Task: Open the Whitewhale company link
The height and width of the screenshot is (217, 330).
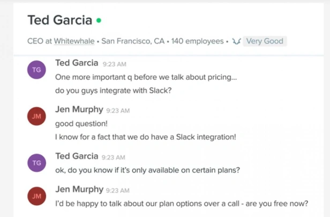Action: coord(74,41)
